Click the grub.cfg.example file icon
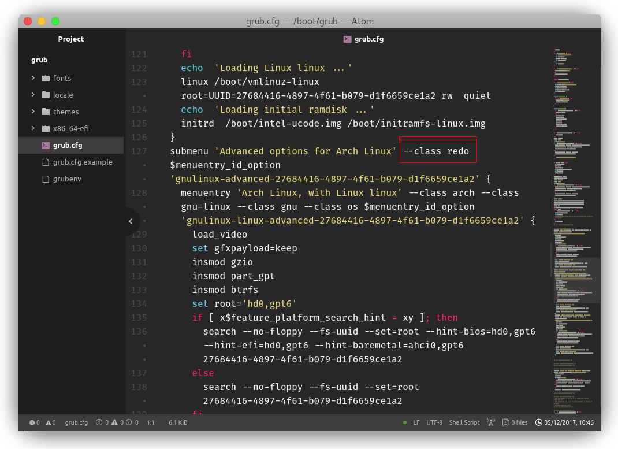This screenshot has height=449, width=618. [x=46, y=162]
